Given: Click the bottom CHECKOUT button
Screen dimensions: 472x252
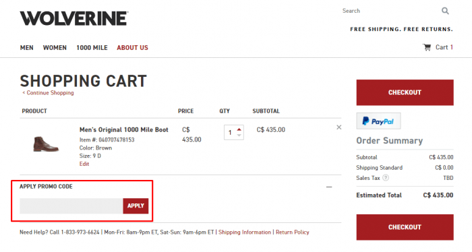Looking at the screenshot, I should pyautogui.click(x=405, y=227).
